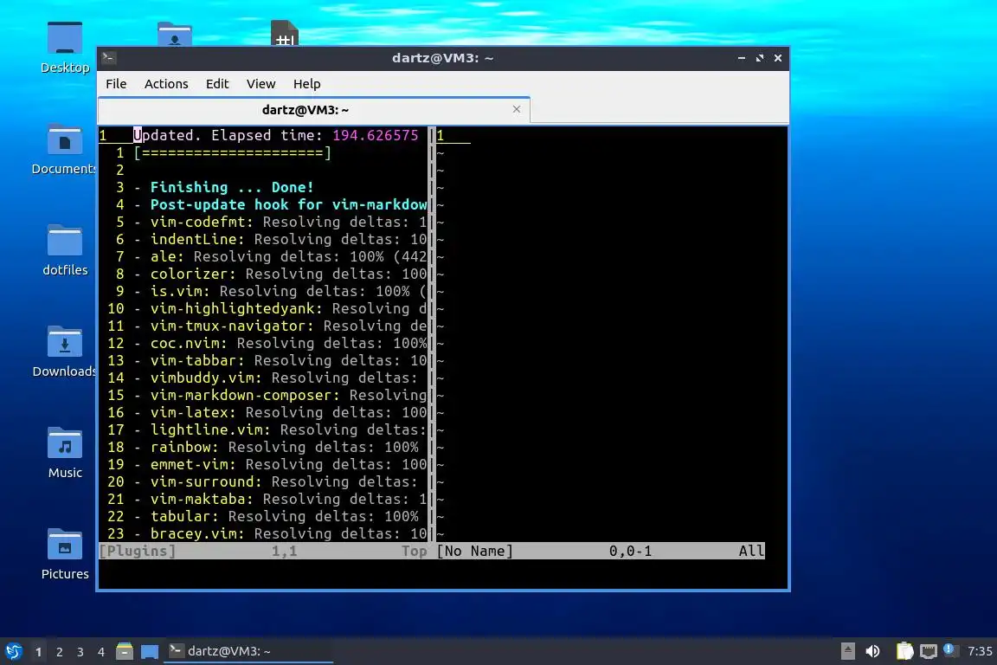
Task: Open the View menu
Action: point(261,84)
